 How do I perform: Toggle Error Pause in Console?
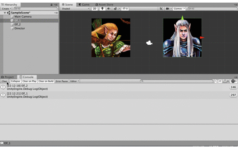click(x=62, y=81)
